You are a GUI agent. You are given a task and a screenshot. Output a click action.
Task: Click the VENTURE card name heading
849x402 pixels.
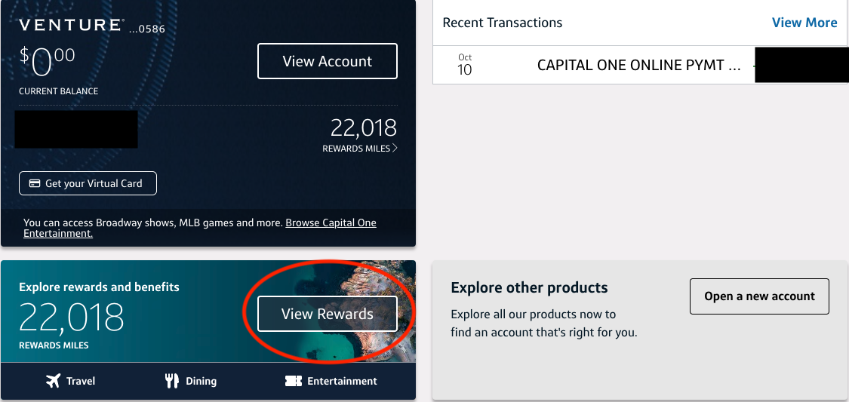pyautogui.click(x=70, y=25)
